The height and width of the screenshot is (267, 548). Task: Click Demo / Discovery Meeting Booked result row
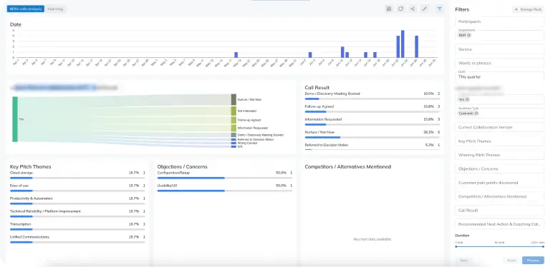pos(372,96)
